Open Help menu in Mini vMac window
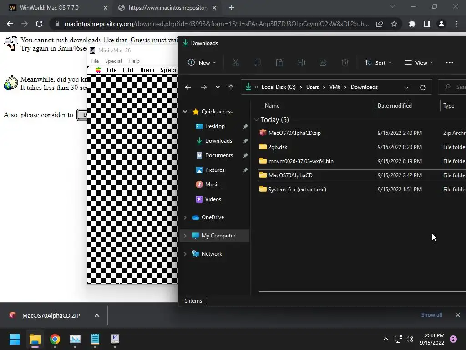The width and height of the screenshot is (466, 350). point(134,61)
